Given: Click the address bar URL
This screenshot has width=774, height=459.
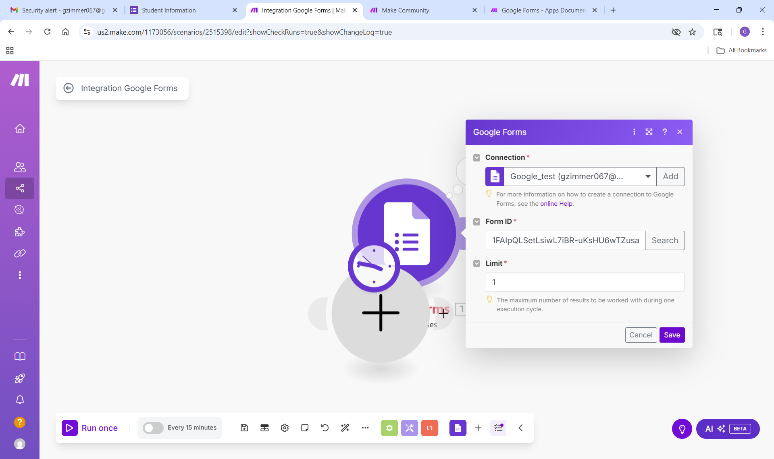Looking at the screenshot, I should coord(244,32).
